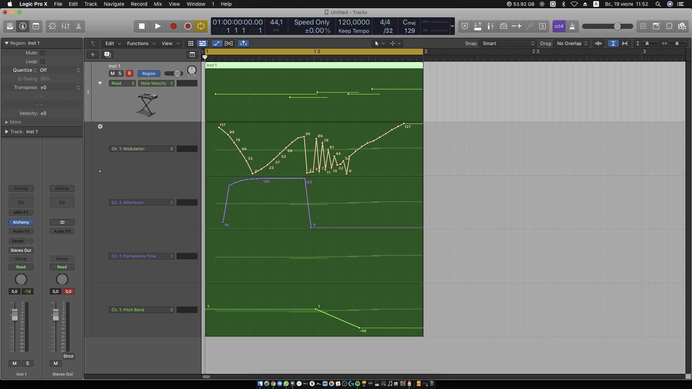This screenshot has height=389, width=692.
Task: Toggle Show Automation button in tracks toolbar
Action: pyautogui.click(x=217, y=44)
